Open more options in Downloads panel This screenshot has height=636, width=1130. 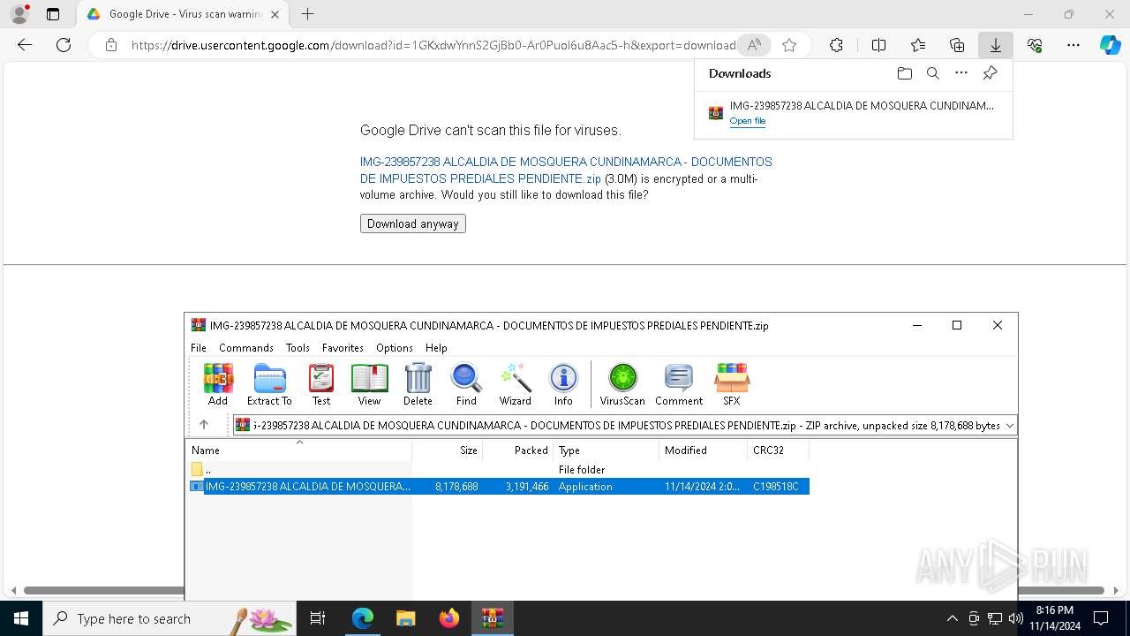point(961,73)
